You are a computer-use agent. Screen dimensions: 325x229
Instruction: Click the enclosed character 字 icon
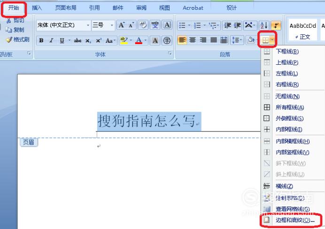coord(167,40)
